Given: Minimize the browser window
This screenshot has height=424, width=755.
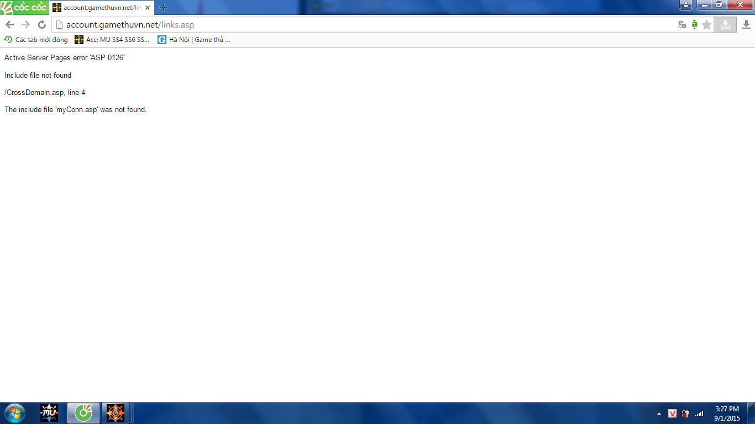Looking at the screenshot, I should coord(704,5).
